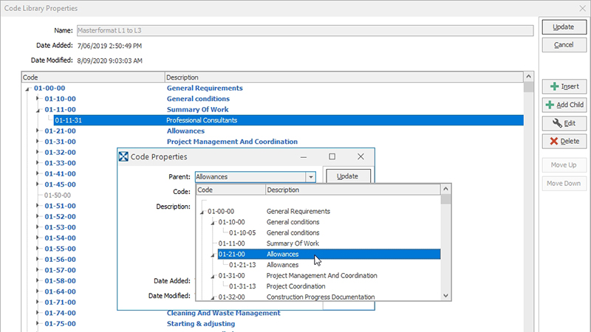Expand the 01-31-00 node in main tree
591x332 pixels.
tap(38, 142)
